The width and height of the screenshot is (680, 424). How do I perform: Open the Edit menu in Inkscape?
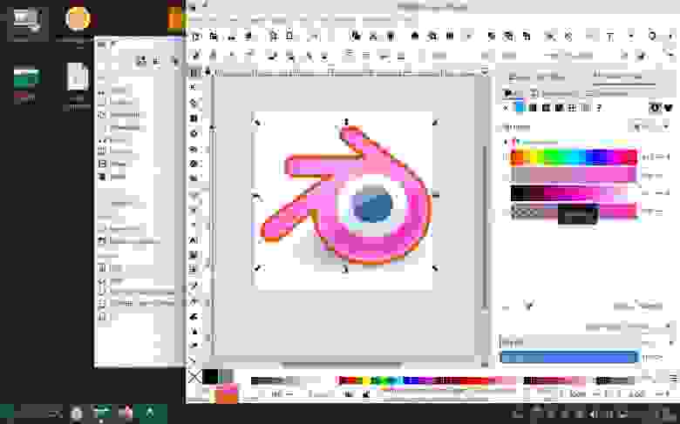point(211,19)
